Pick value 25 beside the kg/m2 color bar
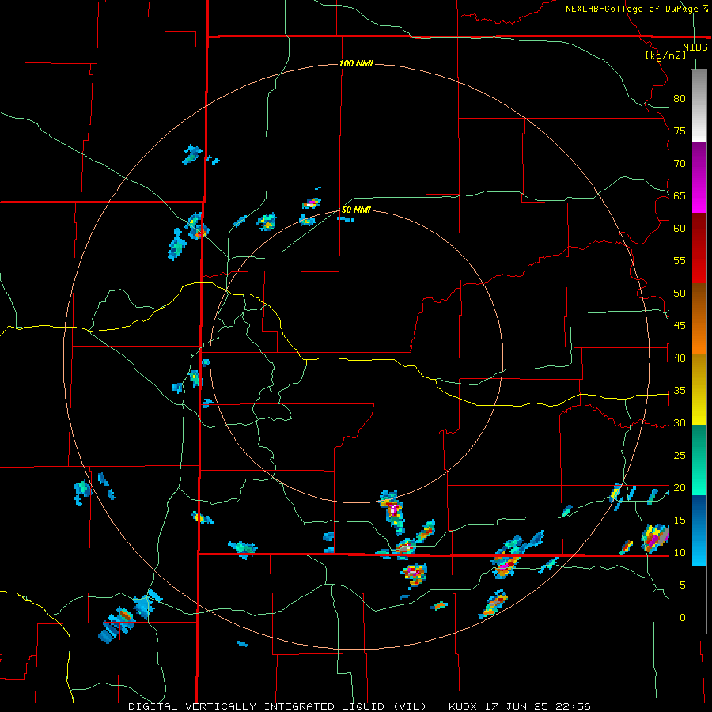712x712 pixels. point(680,456)
